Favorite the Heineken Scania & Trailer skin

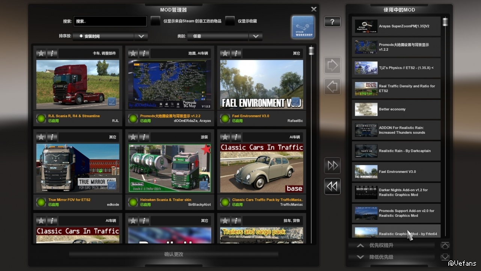(x=133, y=137)
